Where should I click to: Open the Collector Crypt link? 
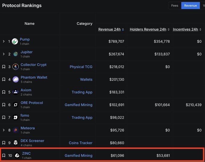pos(33,65)
